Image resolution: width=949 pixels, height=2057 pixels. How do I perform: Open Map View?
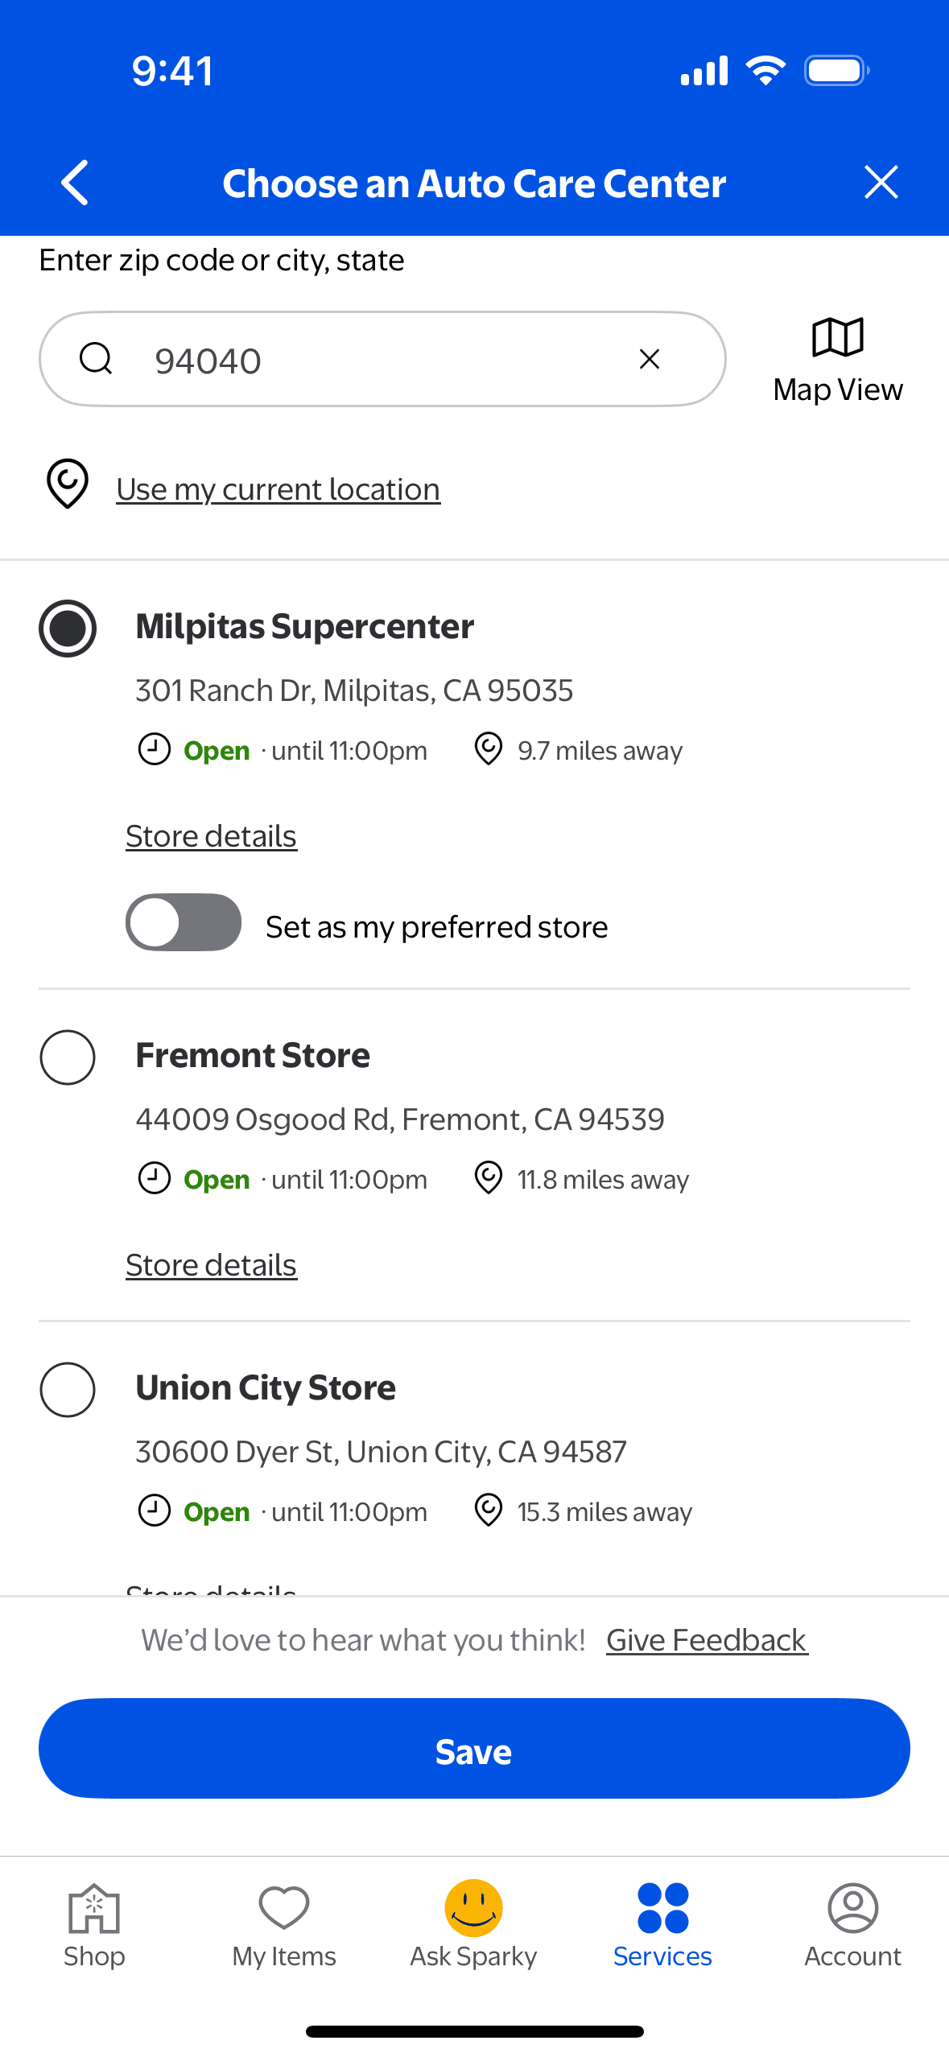pos(837,359)
